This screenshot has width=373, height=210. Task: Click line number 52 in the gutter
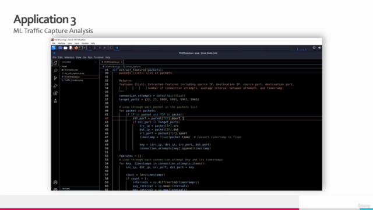106,156
